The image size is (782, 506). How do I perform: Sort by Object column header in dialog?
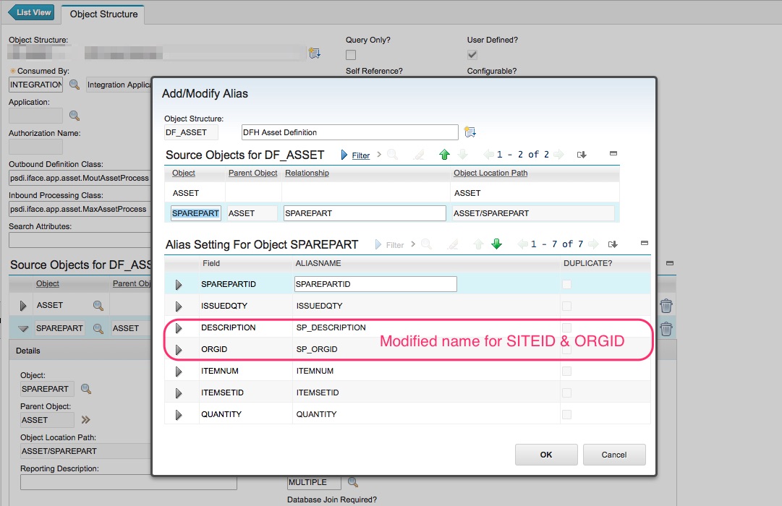click(x=184, y=173)
